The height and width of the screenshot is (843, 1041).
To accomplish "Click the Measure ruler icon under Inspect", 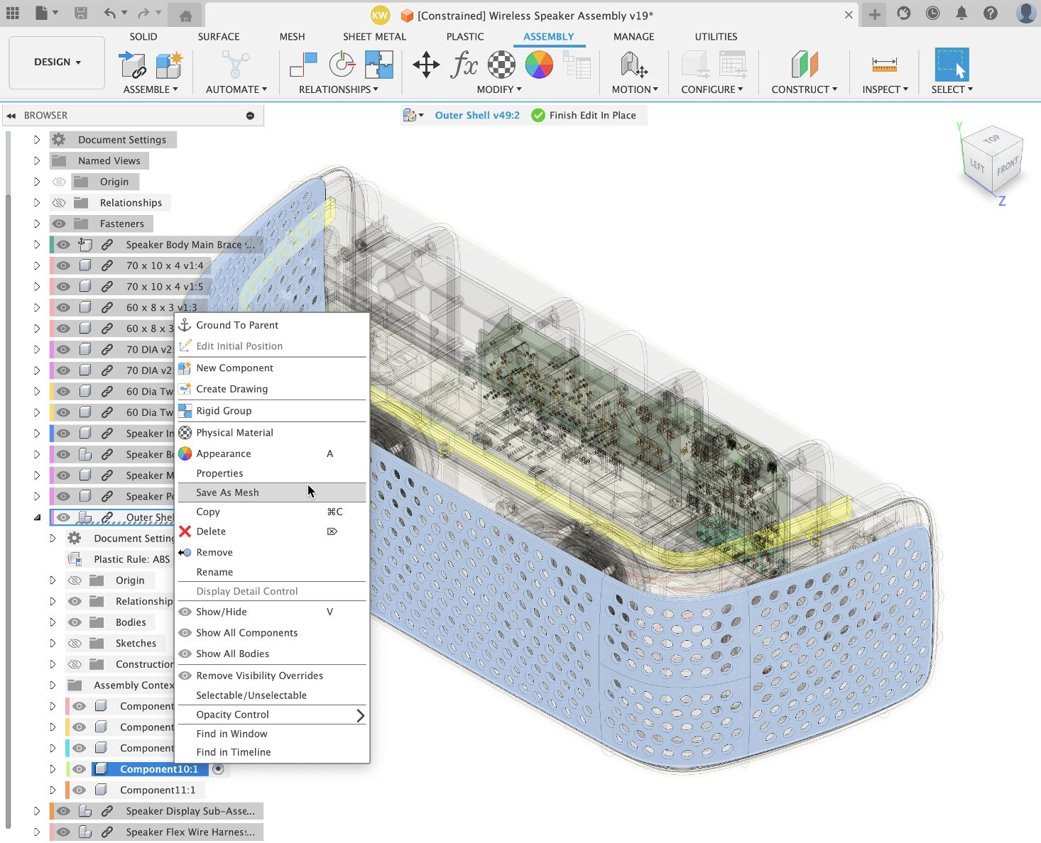I will (x=884, y=65).
